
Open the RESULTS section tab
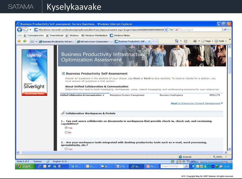[x=215, y=95]
